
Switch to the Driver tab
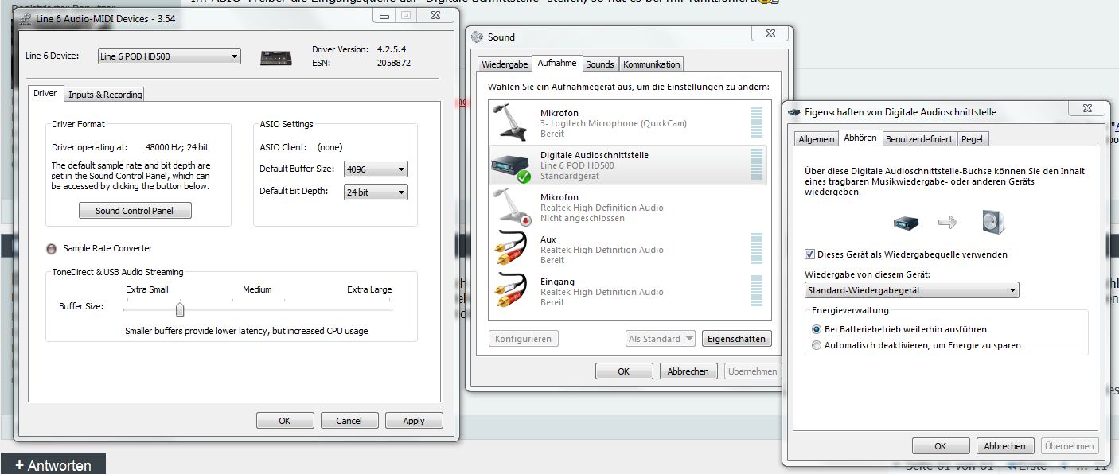point(45,93)
